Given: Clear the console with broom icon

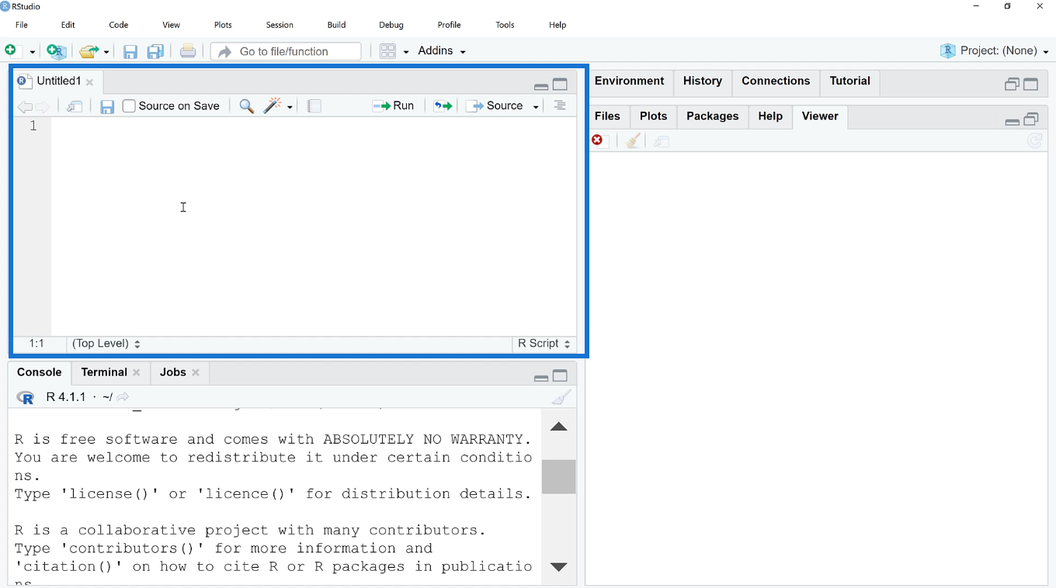Looking at the screenshot, I should 561,397.
